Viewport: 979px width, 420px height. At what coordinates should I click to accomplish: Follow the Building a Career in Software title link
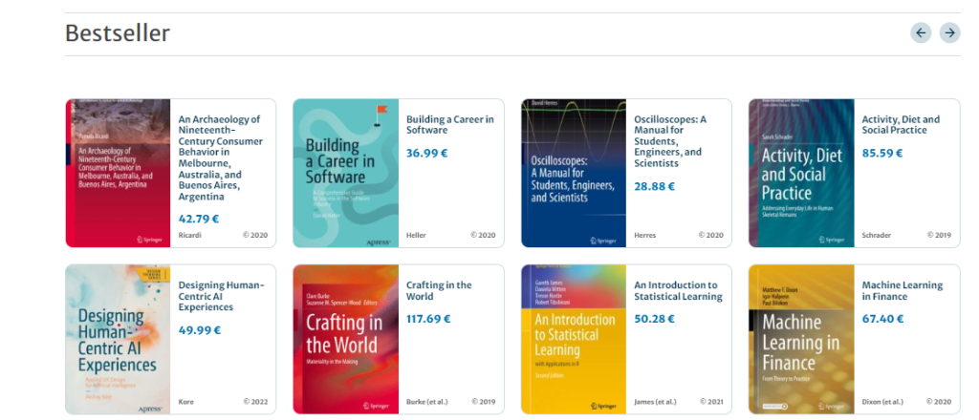(x=450, y=125)
